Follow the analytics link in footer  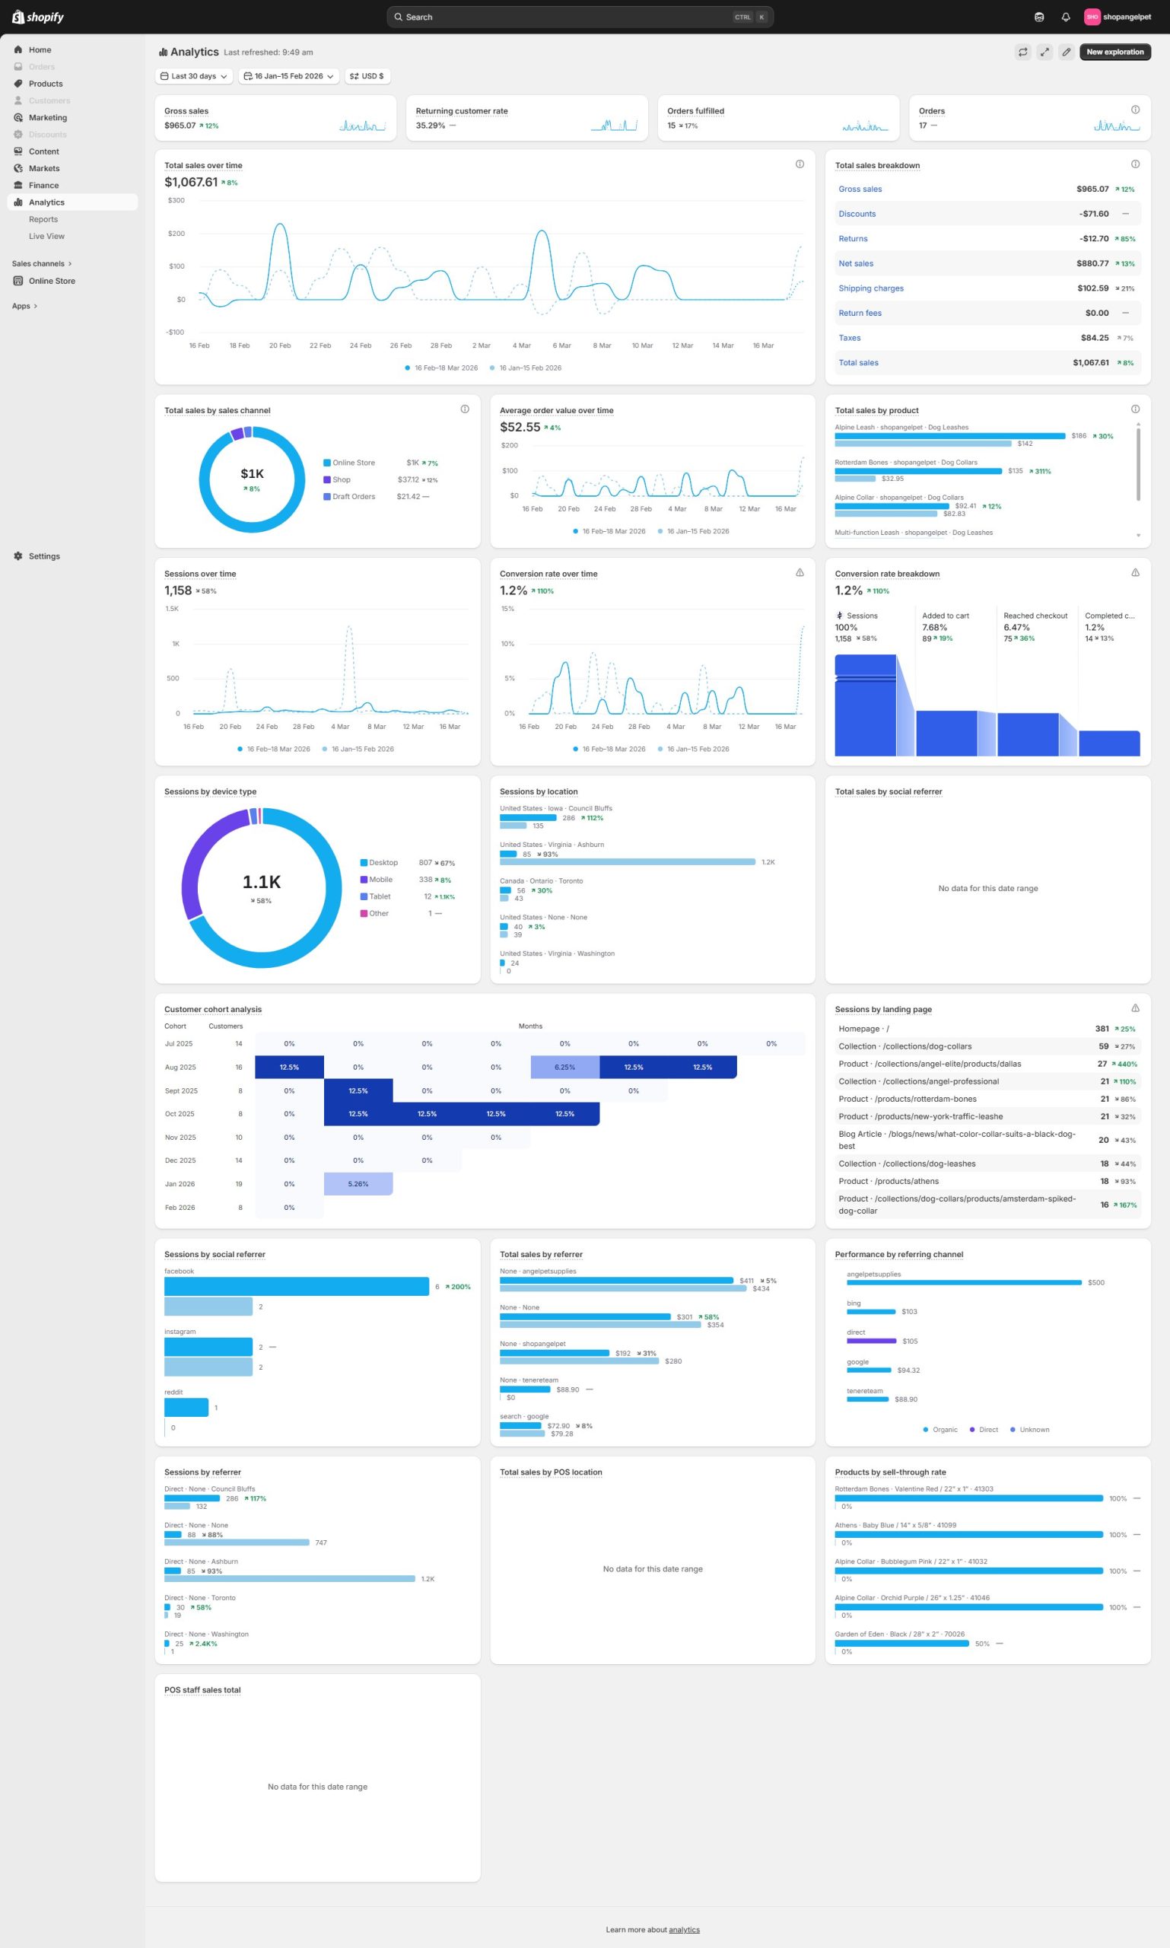(684, 1930)
